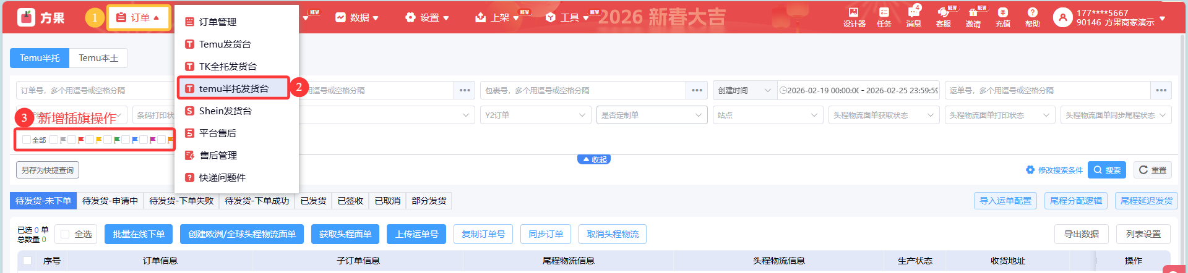Screen dimensions: 1188x273
Task: Click ellipsis icon beside 包裹号 field
Action: pos(697,90)
